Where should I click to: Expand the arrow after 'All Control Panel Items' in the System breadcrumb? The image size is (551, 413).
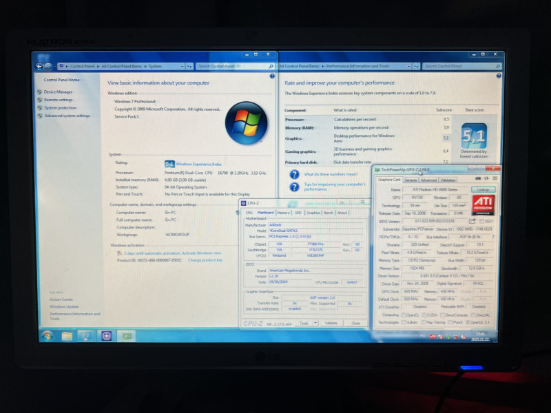click(x=145, y=66)
